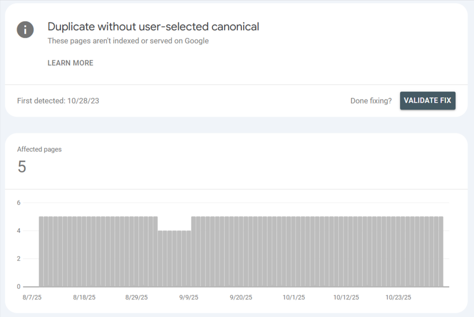Click the 'Done fixing?' label

(x=371, y=101)
